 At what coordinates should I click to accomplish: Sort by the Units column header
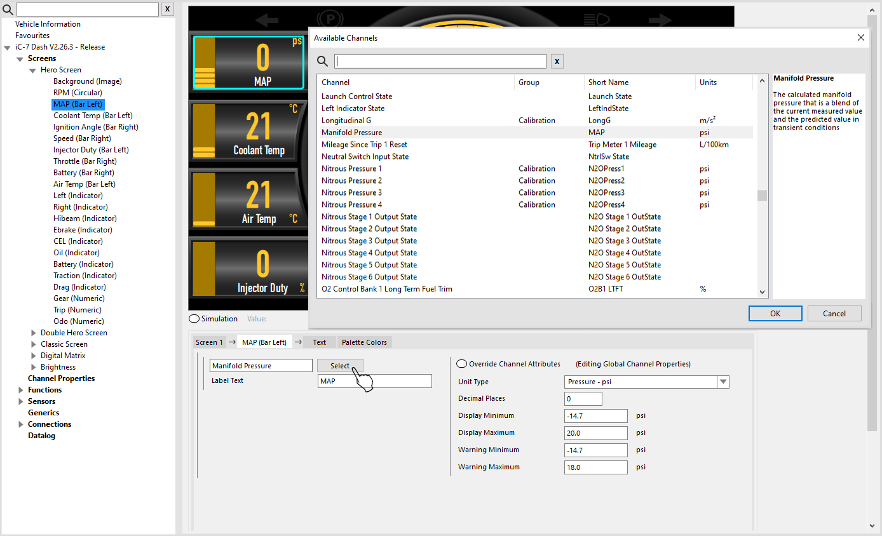tap(724, 82)
